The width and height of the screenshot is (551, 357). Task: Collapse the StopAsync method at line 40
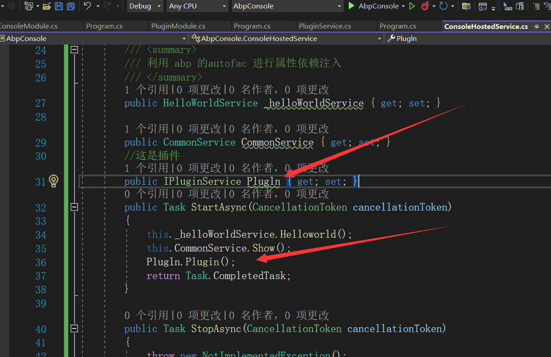(74, 329)
